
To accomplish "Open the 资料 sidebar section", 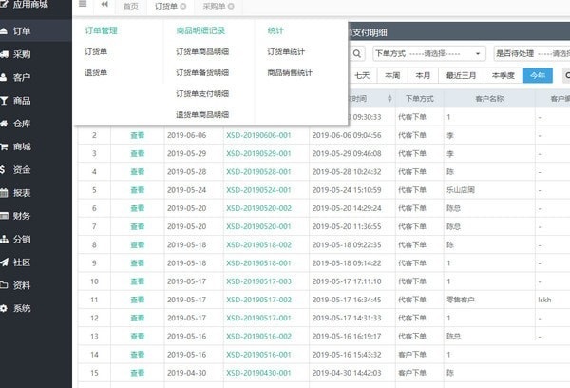I will click(22, 285).
